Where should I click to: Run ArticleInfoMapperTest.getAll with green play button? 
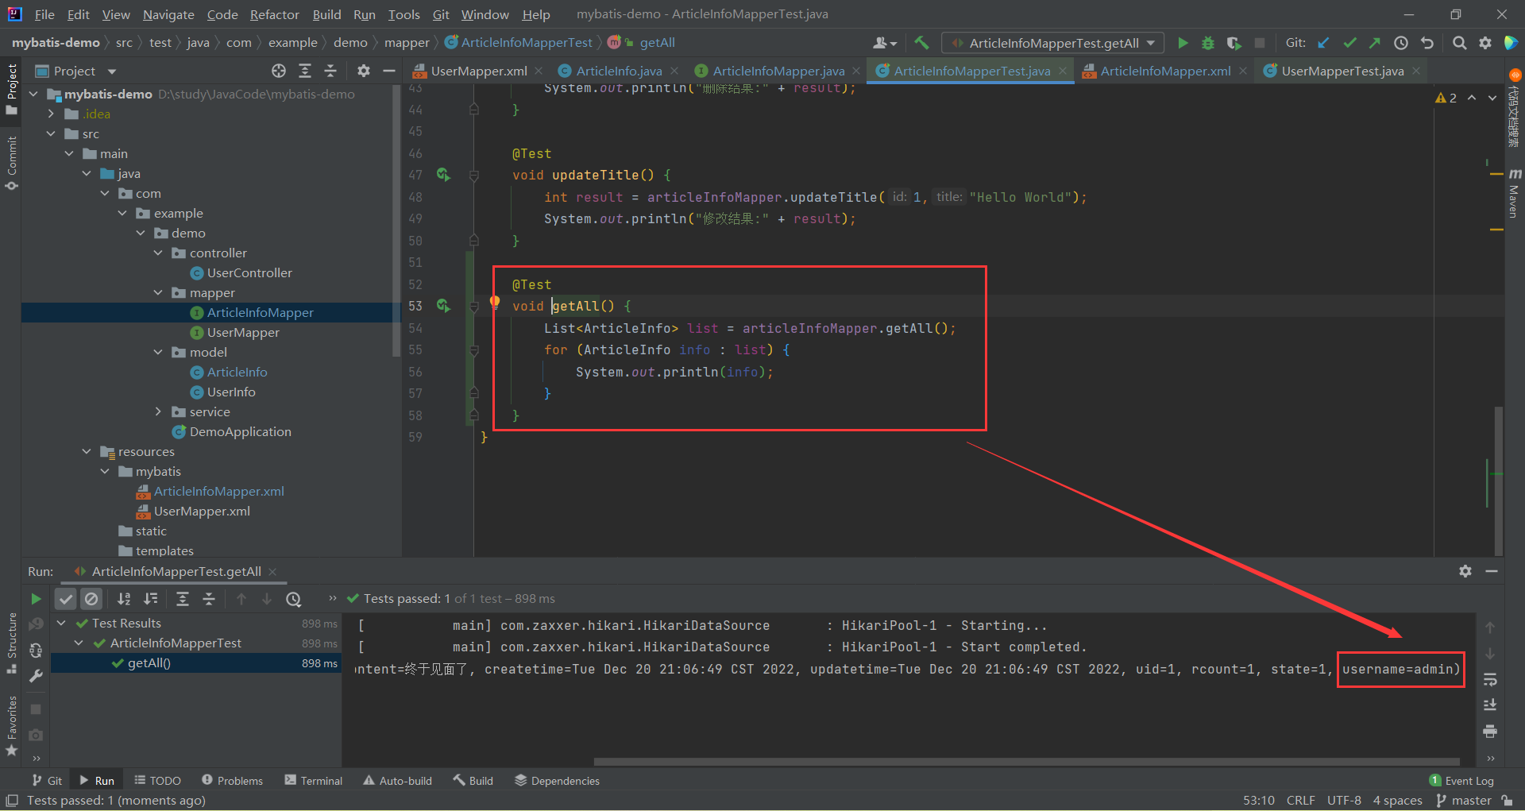1183,43
